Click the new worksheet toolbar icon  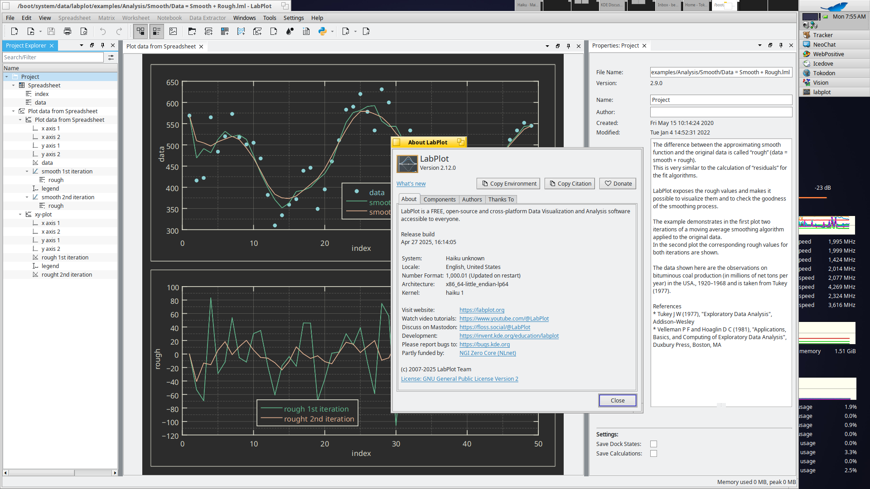pos(257,31)
